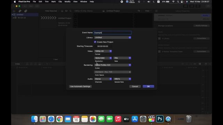Click the volume icon in menu bar
Image resolution: width=223 pixels, height=125 pixels.
[149, 2]
